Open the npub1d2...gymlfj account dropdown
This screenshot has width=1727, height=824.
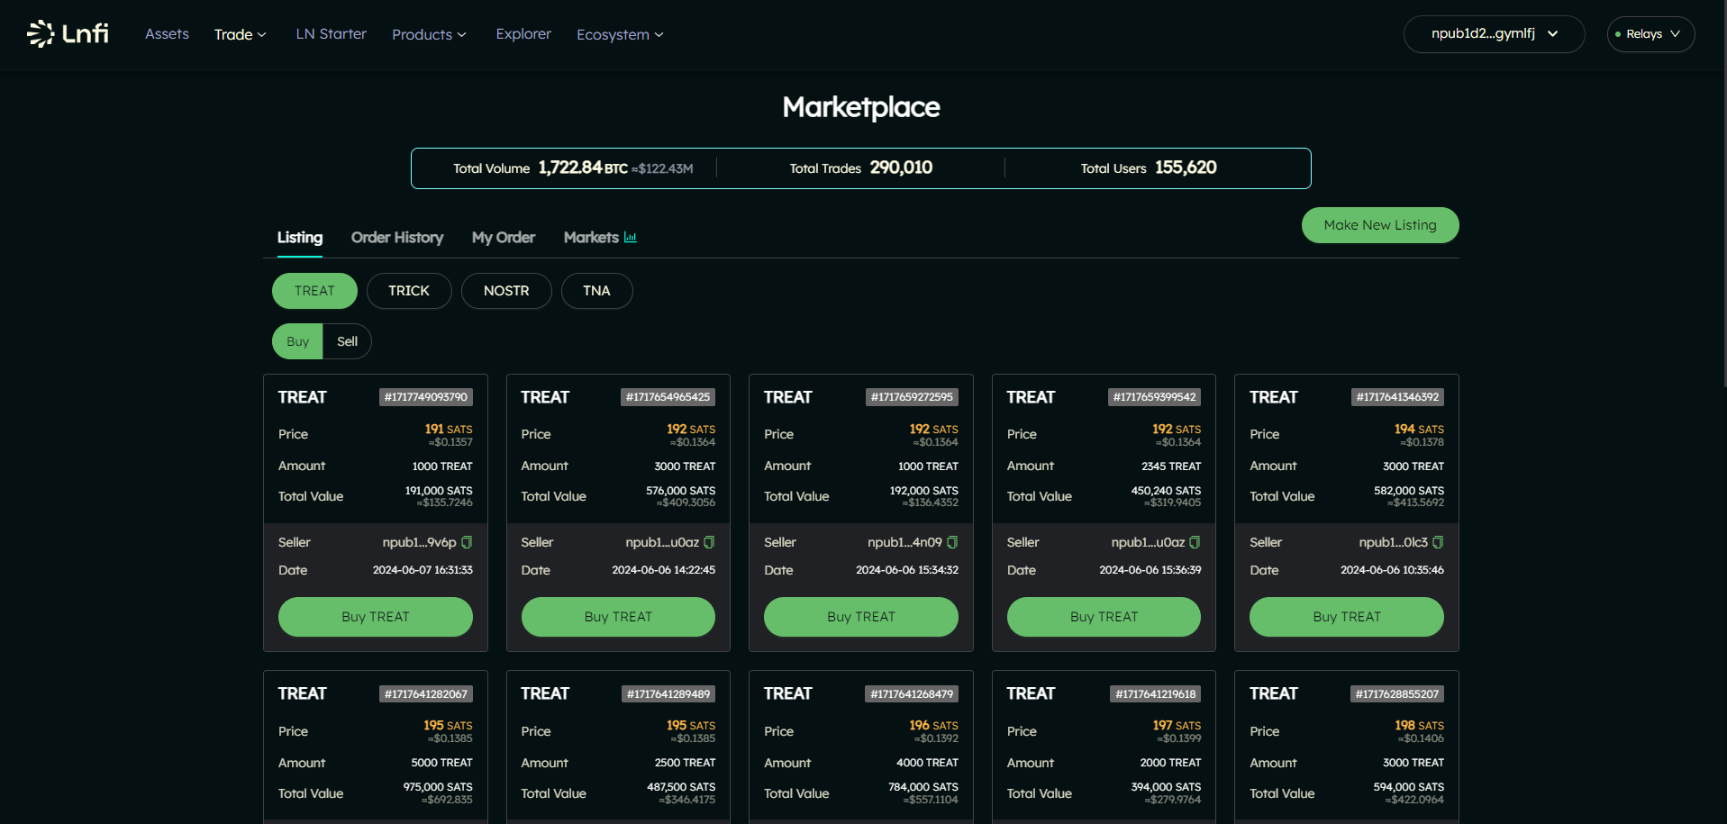(x=1494, y=34)
